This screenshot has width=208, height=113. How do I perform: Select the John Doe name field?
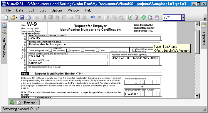pyautogui.click(x=94, y=38)
